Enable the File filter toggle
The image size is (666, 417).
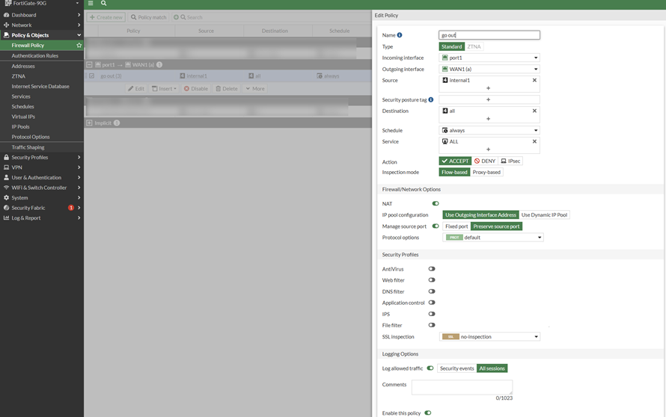click(x=432, y=325)
